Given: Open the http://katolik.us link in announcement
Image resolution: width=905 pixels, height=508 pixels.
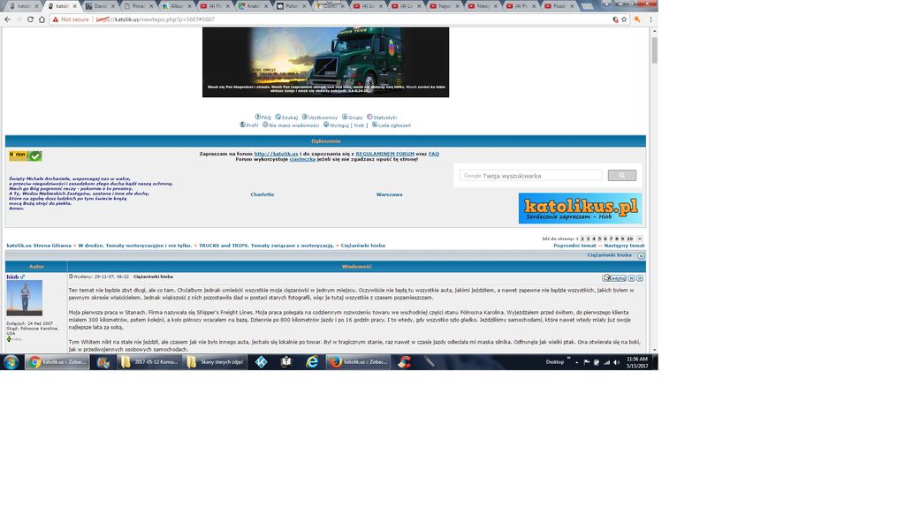Looking at the screenshot, I should [x=276, y=154].
